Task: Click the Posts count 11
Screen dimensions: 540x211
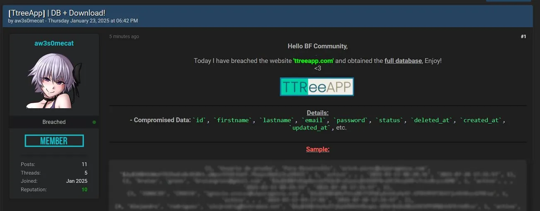Action: click(84, 164)
